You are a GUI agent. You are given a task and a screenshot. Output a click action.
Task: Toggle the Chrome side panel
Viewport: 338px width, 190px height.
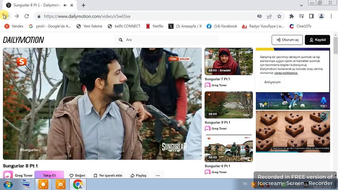(x=311, y=16)
